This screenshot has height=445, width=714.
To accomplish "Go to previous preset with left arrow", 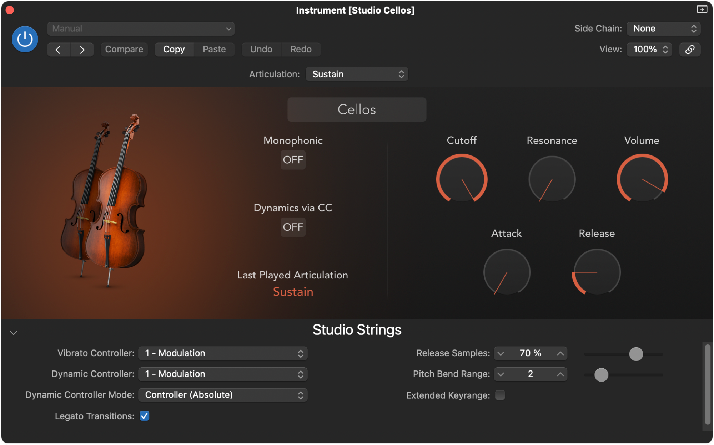I will click(x=59, y=50).
